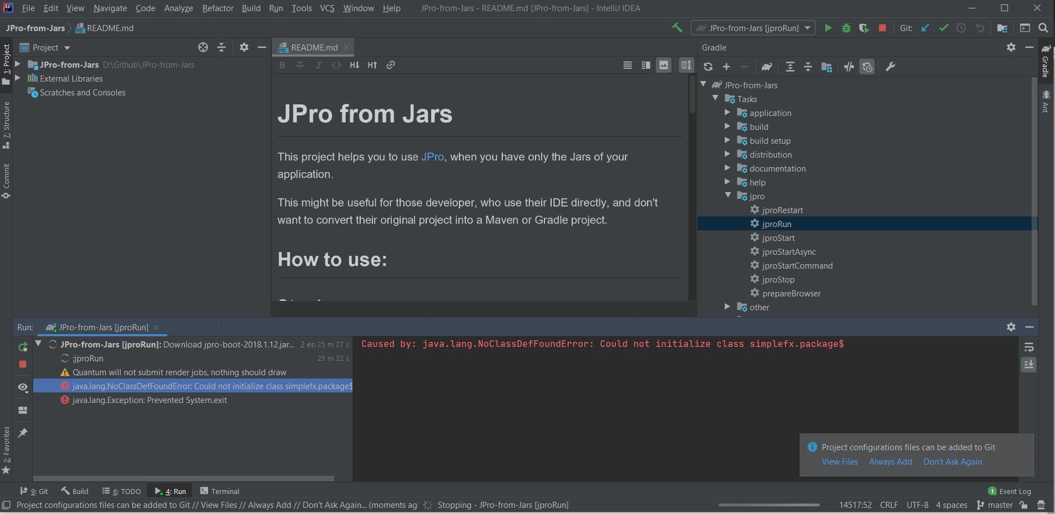Rerun the jproRun Gradle task
This screenshot has height=514, width=1055.
tap(23, 347)
